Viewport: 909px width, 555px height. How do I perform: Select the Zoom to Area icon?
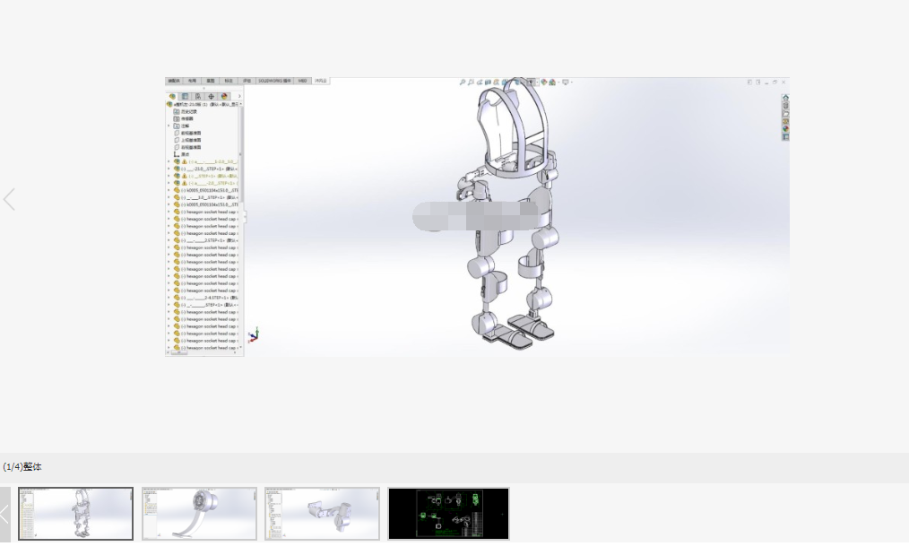pyautogui.click(x=471, y=82)
